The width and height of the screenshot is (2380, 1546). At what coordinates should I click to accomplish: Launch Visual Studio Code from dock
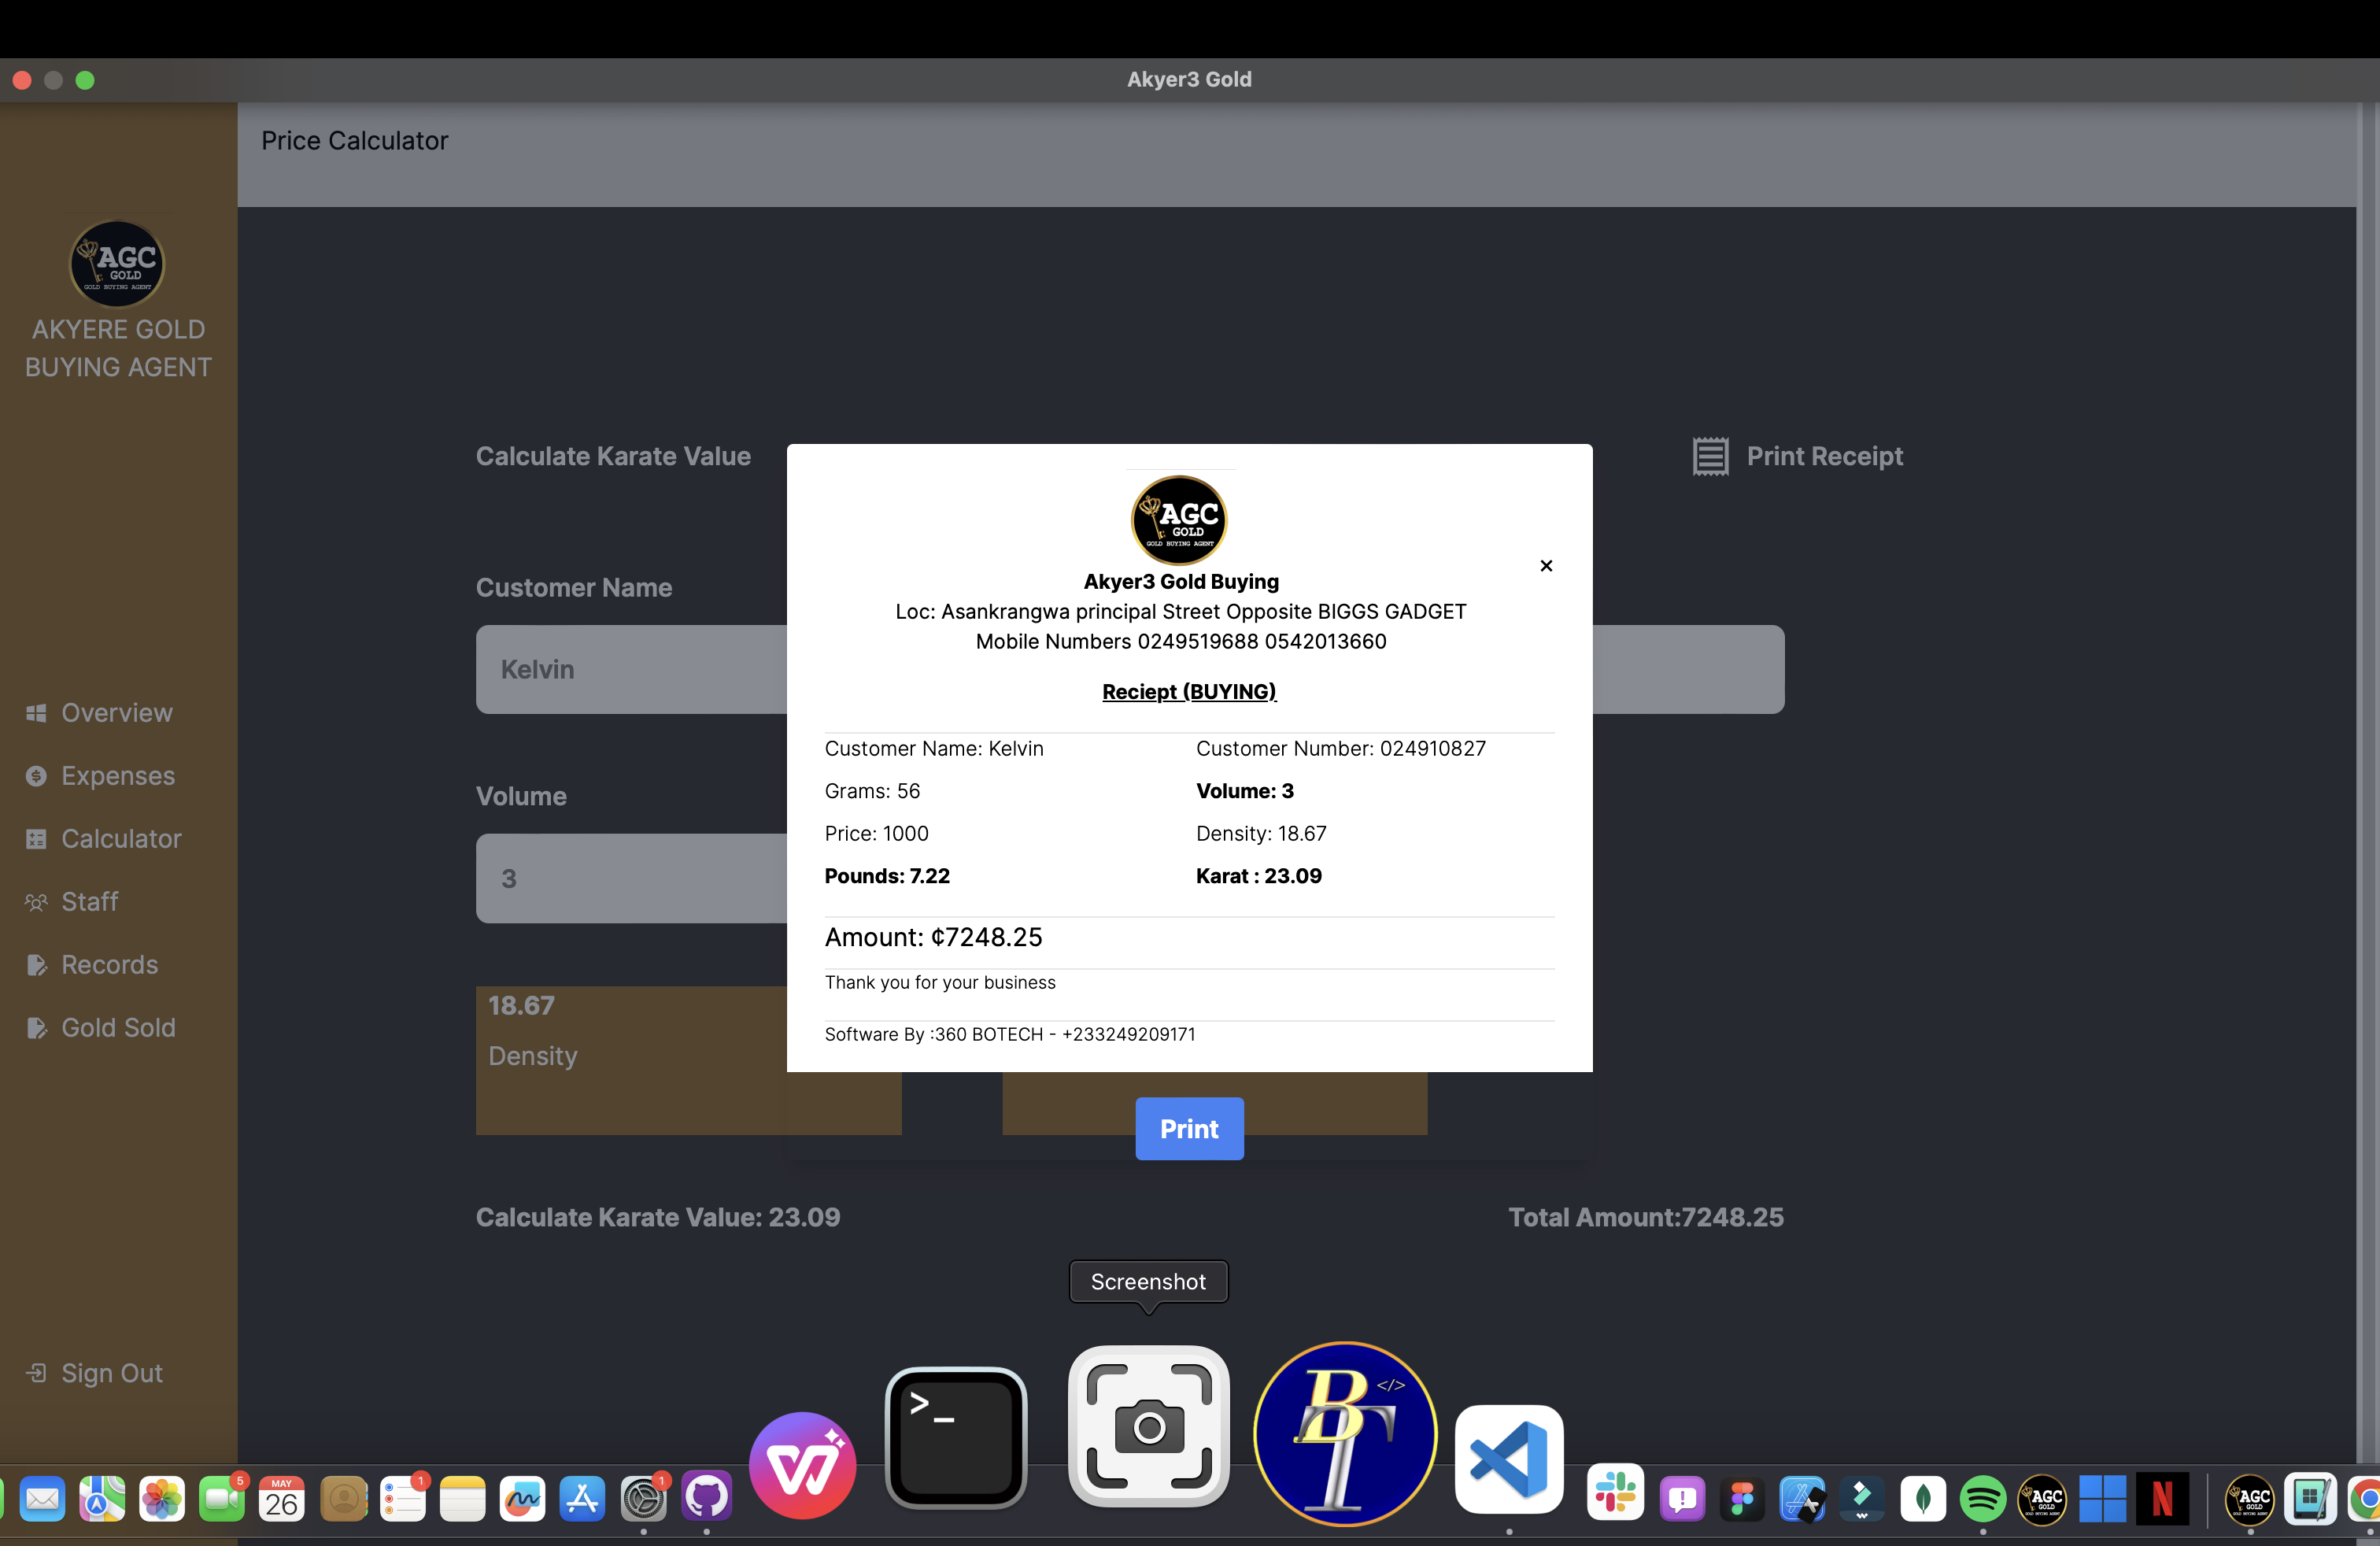click(x=1508, y=1459)
